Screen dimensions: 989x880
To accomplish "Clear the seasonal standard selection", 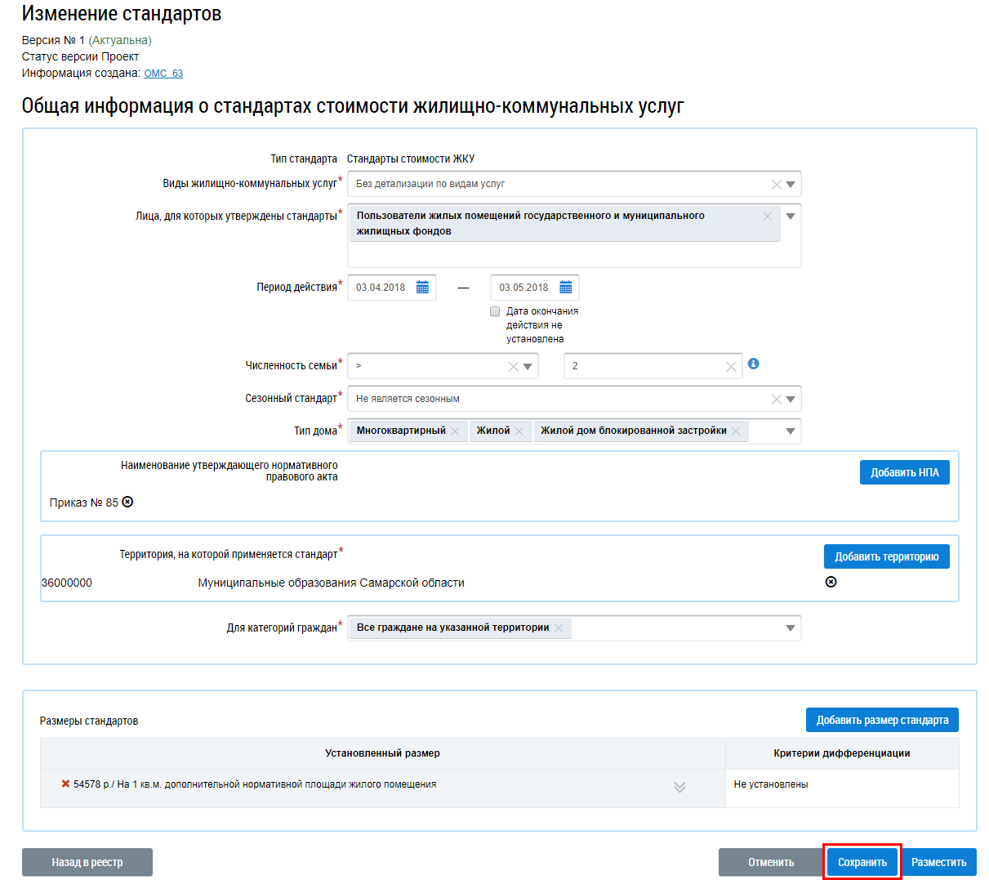I will click(x=776, y=400).
